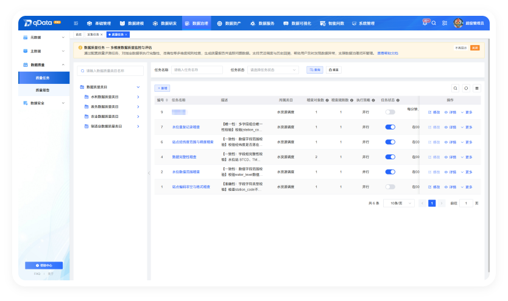508x301 pixels.
Task: Open 数据建模 top menu
Action: (132, 23)
